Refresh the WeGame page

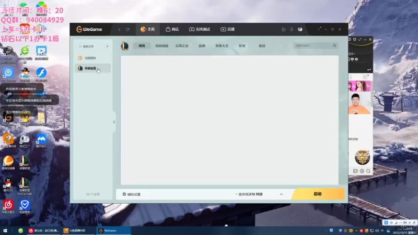(x=127, y=29)
